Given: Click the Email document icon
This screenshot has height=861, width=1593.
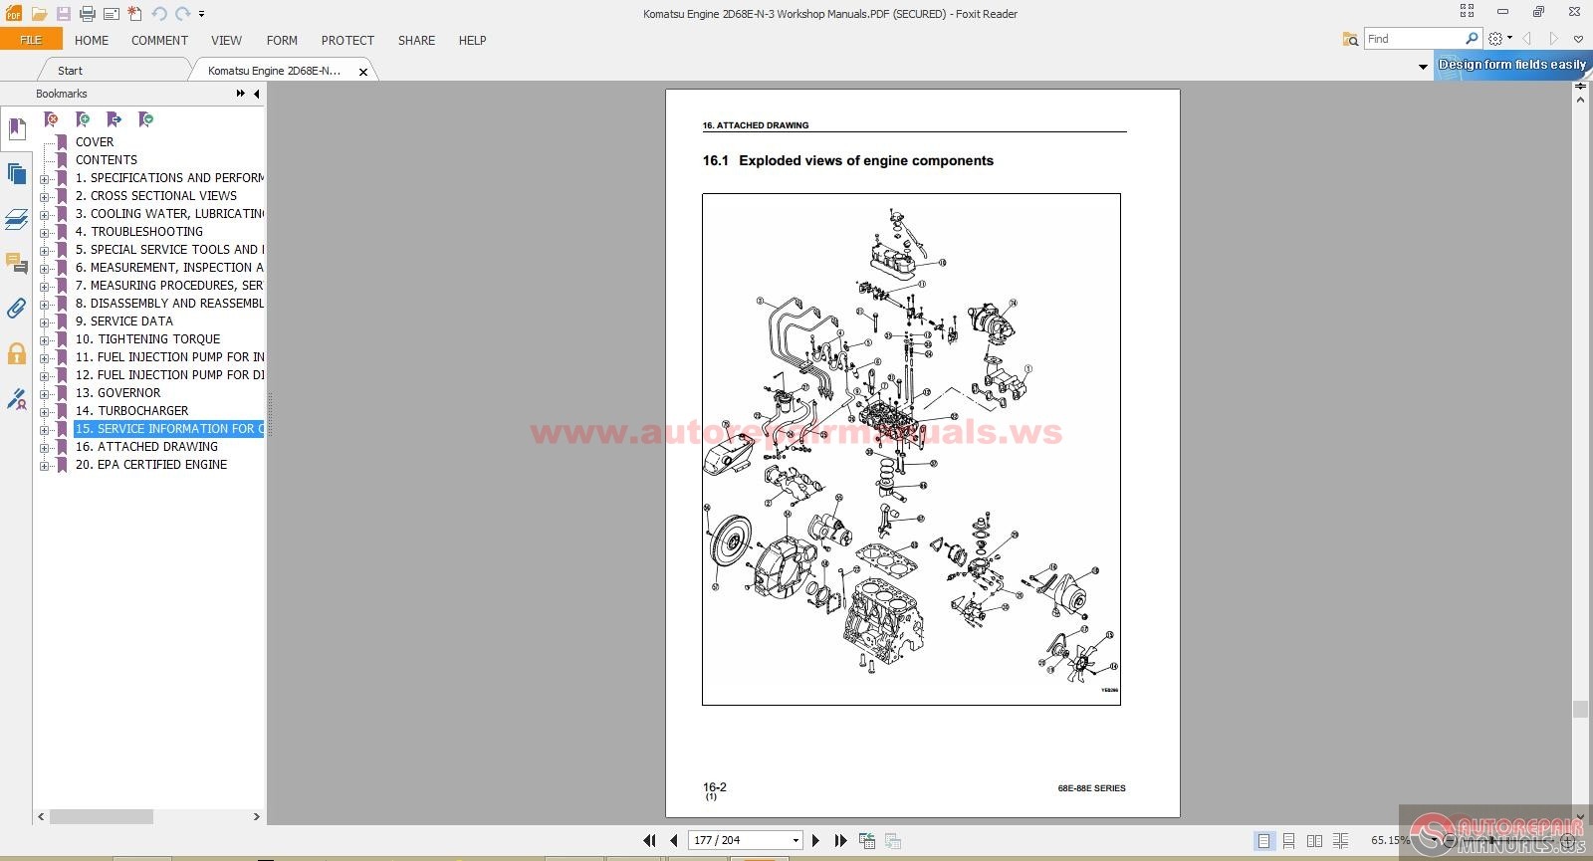Looking at the screenshot, I should (x=112, y=14).
